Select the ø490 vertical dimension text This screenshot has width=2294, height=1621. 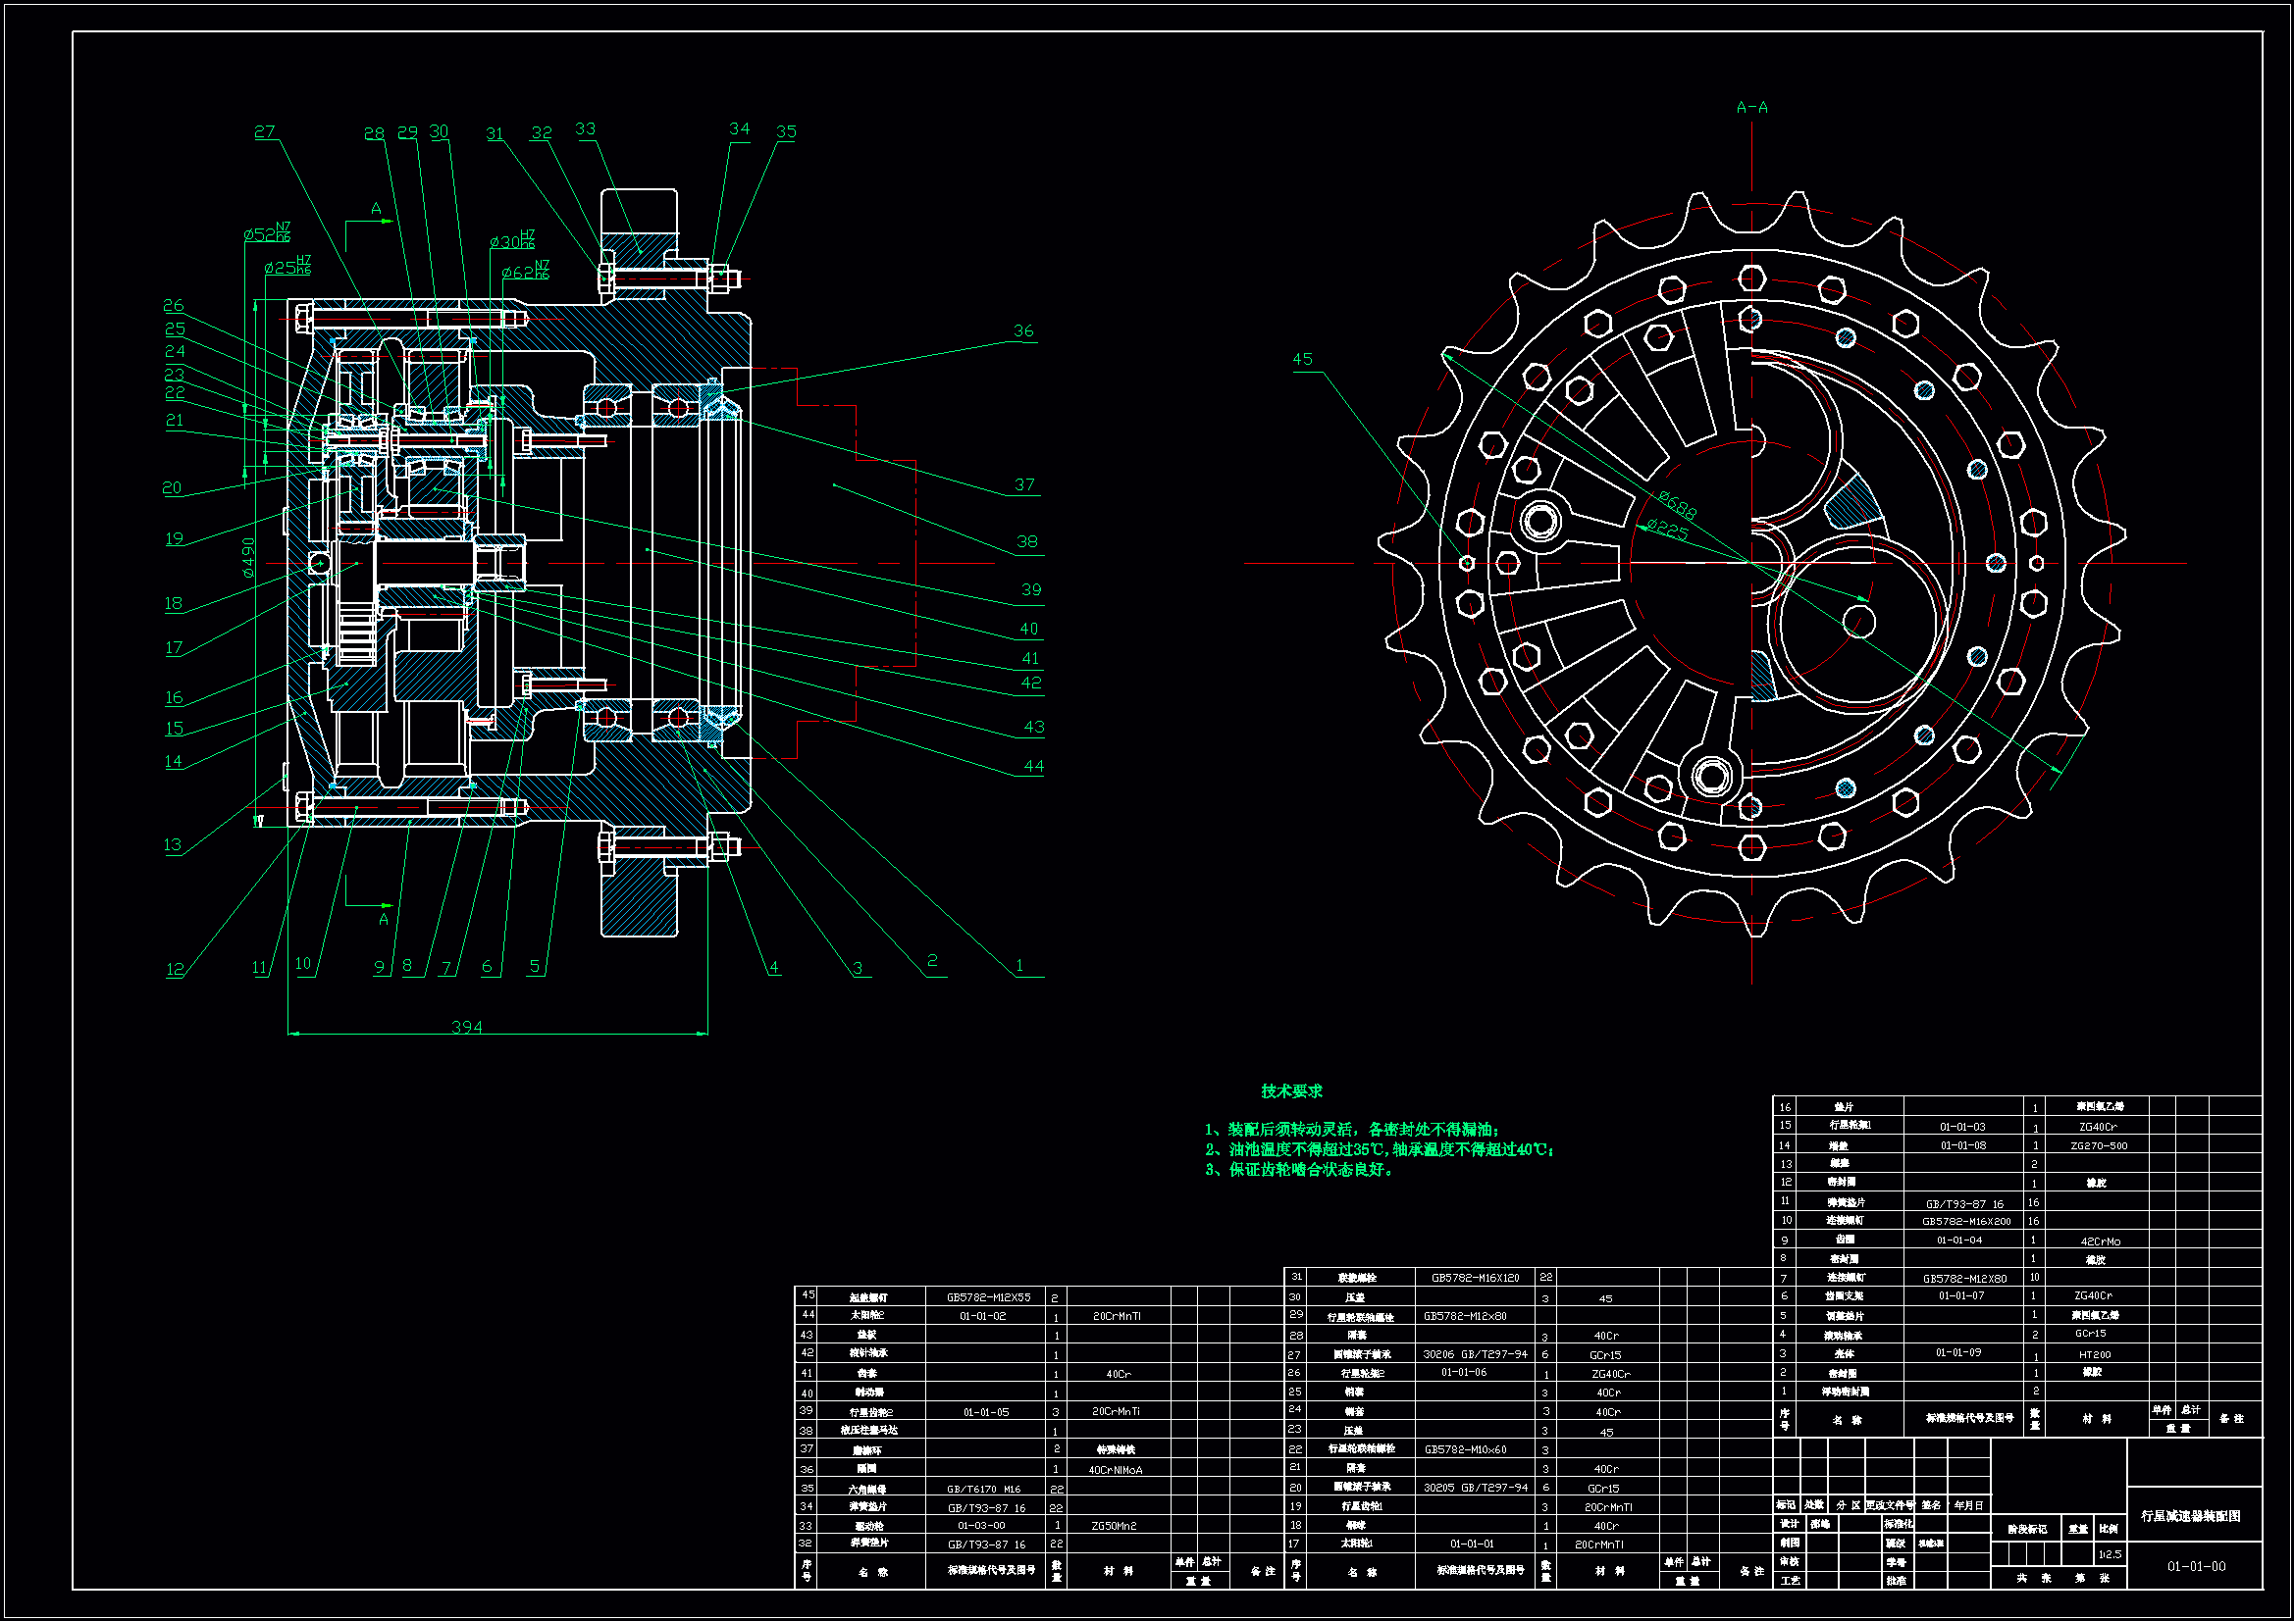(248, 557)
